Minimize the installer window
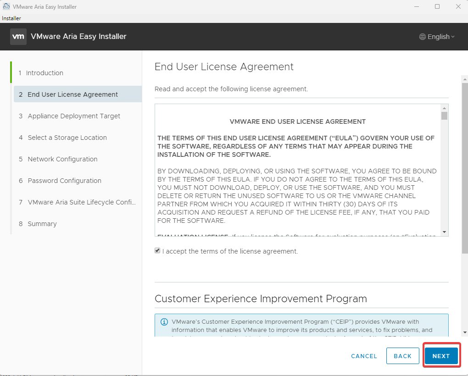 pyautogui.click(x=417, y=6)
